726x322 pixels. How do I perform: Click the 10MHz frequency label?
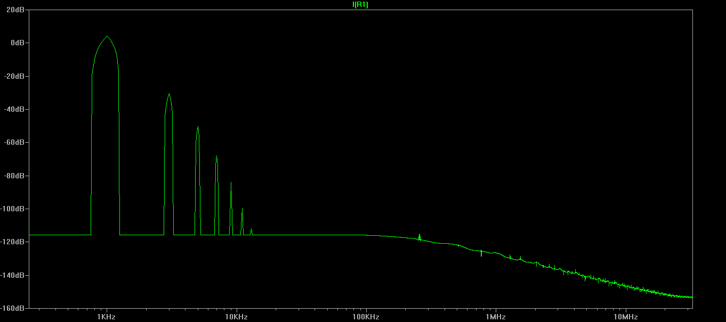(625, 317)
